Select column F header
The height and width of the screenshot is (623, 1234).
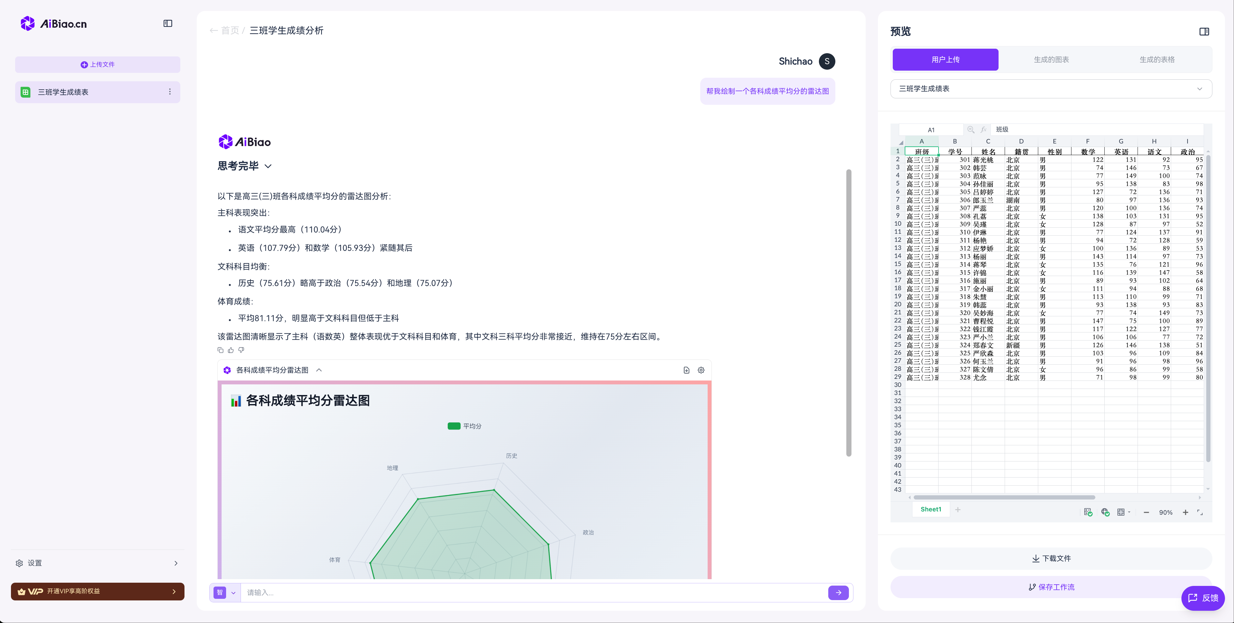(x=1088, y=141)
